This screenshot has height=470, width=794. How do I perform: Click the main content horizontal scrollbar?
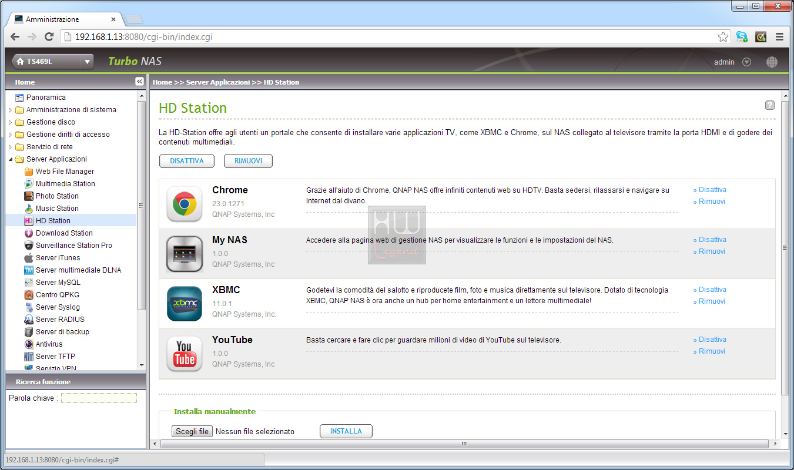pyautogui.click(x=464, y=444)
